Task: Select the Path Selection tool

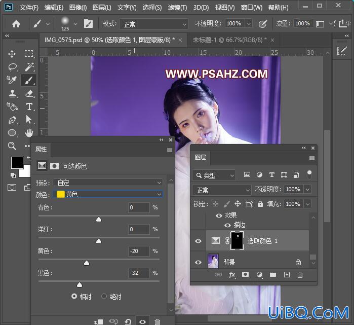Action: [x=29, y=120]
